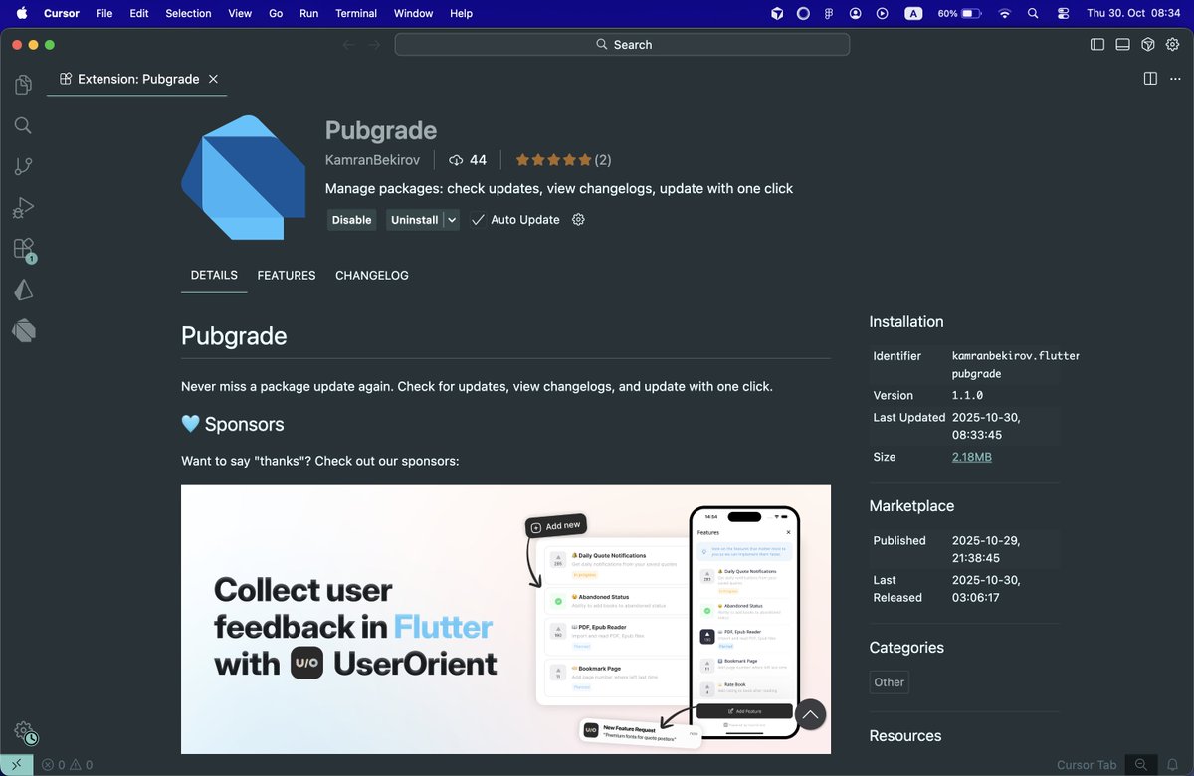Toggle primary sidebar layout icon
The image size is (1194, 776).
[1097, 44]
